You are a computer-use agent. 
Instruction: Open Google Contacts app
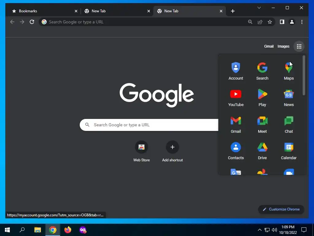click(x=236, y=151)
